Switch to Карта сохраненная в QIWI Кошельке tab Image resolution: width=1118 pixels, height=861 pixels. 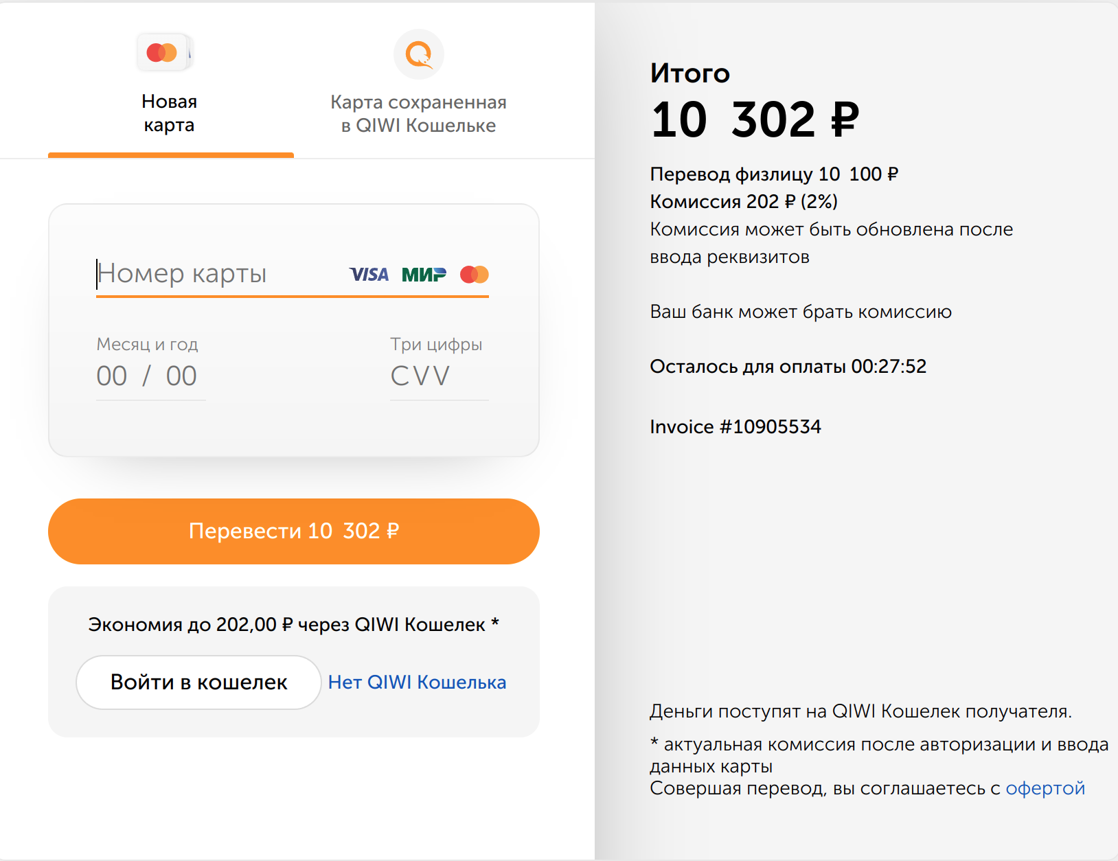[x=418, y=114]
